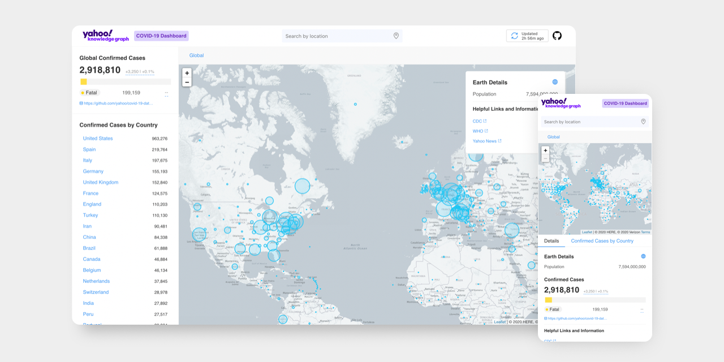Image resolution: width=724 pixels, height=362 pixels.
Task: Select Germany in country list
Action: click(x=93, y=171)
